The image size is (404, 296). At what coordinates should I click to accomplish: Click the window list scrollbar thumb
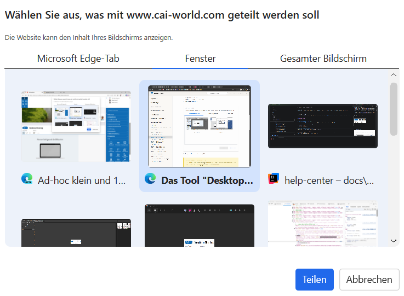coord(394,108)
